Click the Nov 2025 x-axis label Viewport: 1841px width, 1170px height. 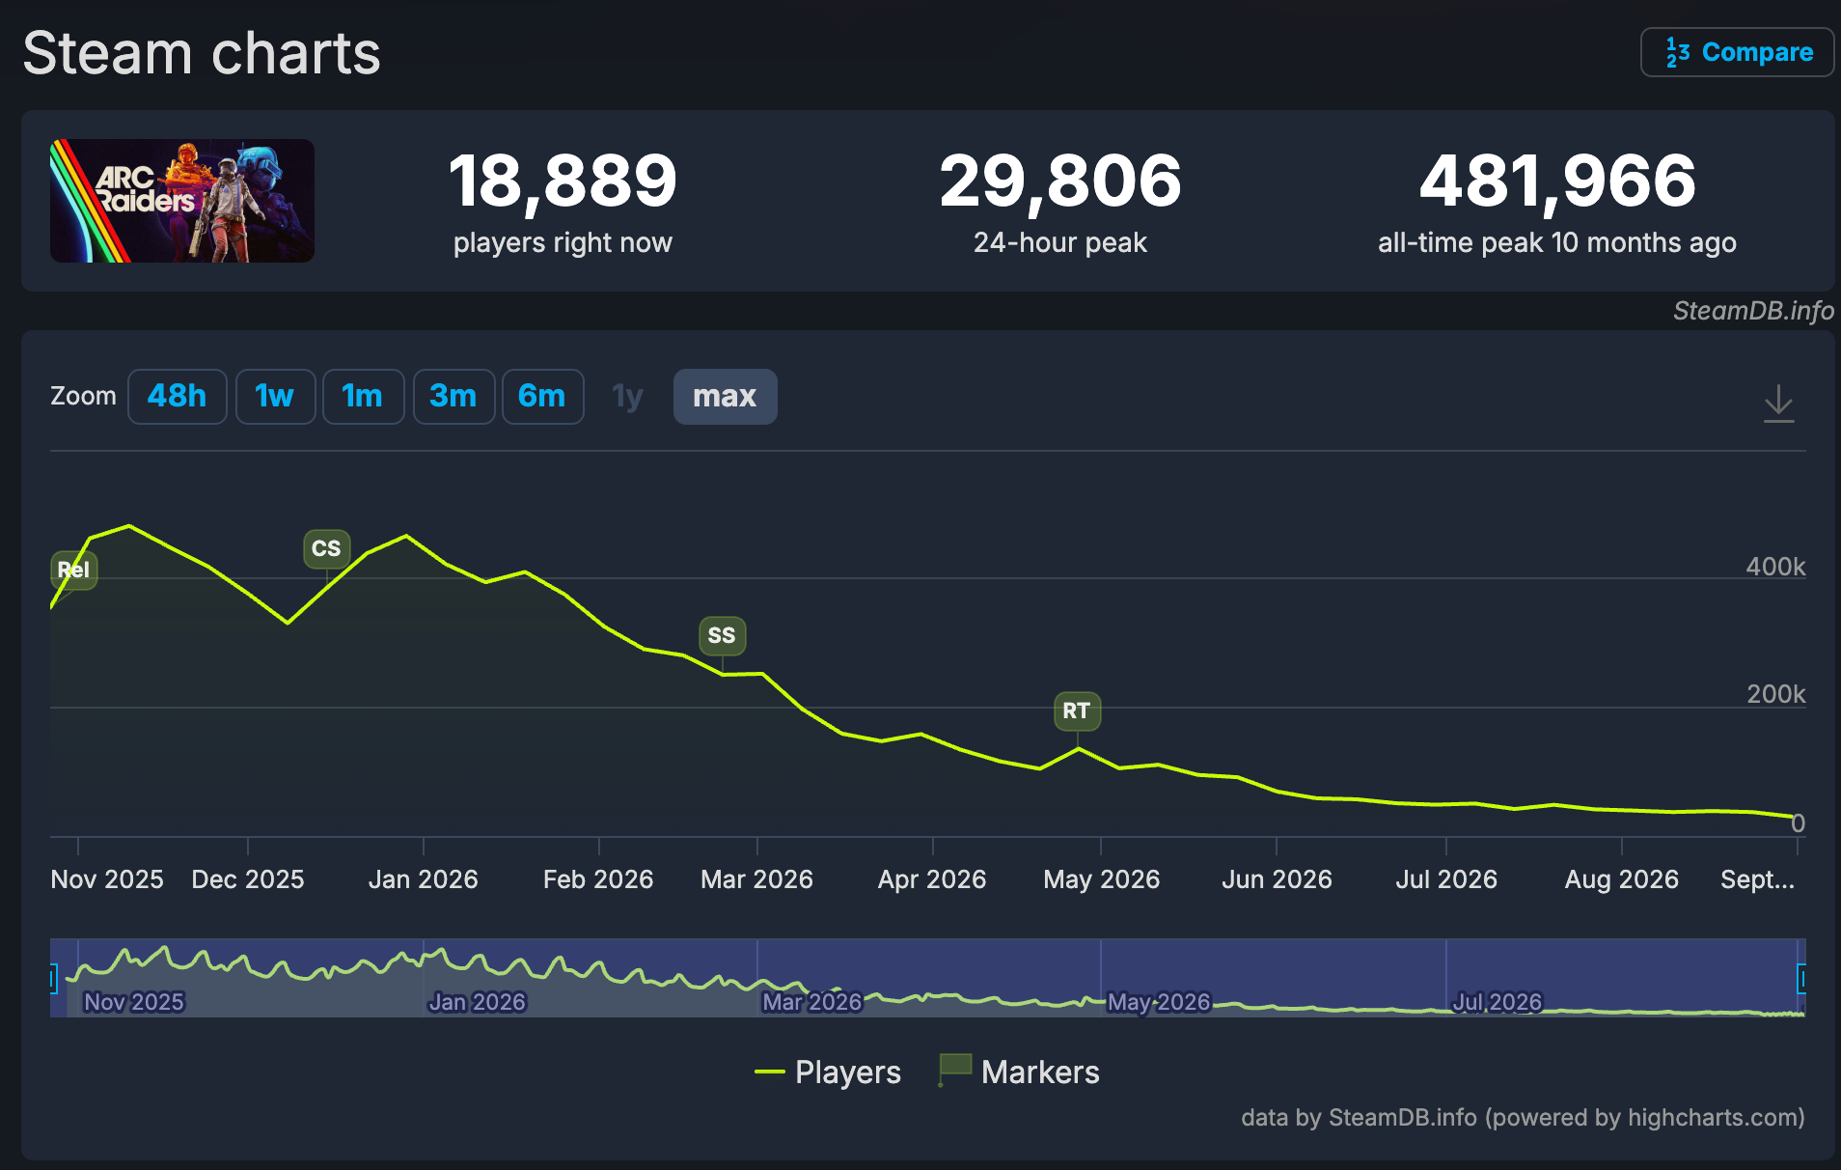click(107, 879)
